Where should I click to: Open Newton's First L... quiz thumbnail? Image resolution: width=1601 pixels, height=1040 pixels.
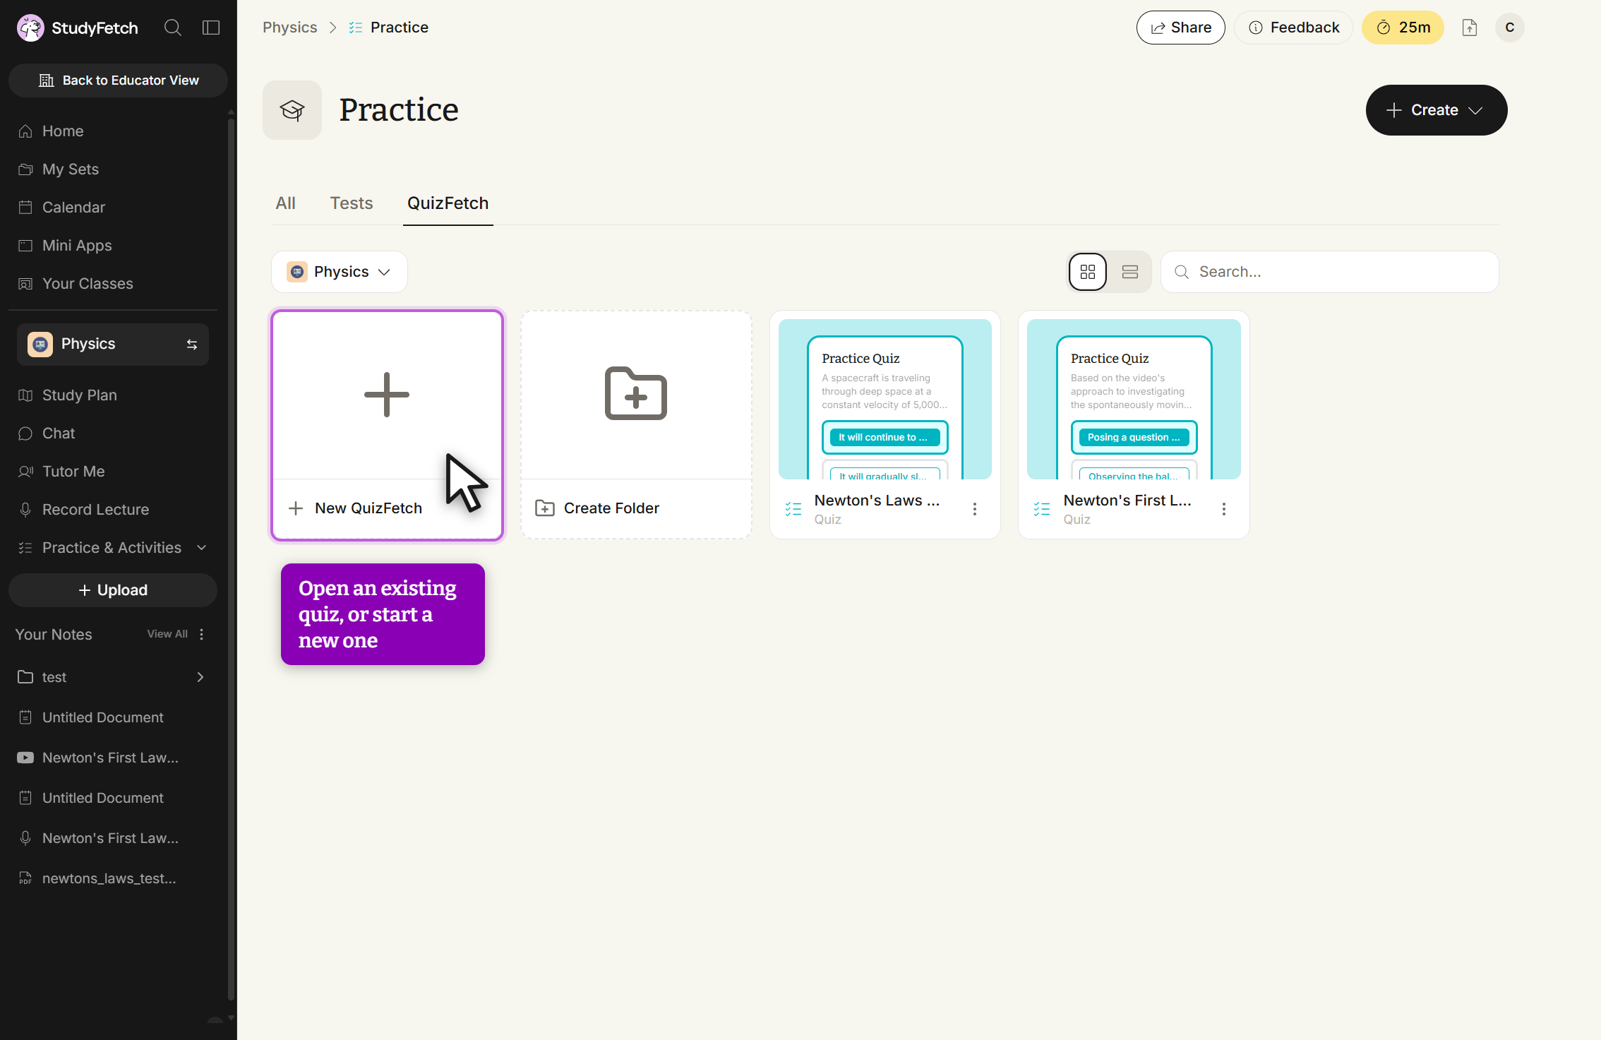click(1134, 399)
